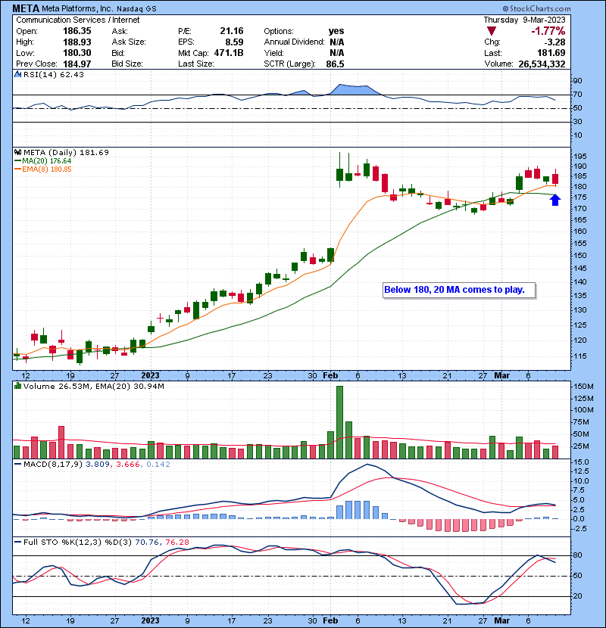Click the tallest green volume bar in February

[339, 422]
